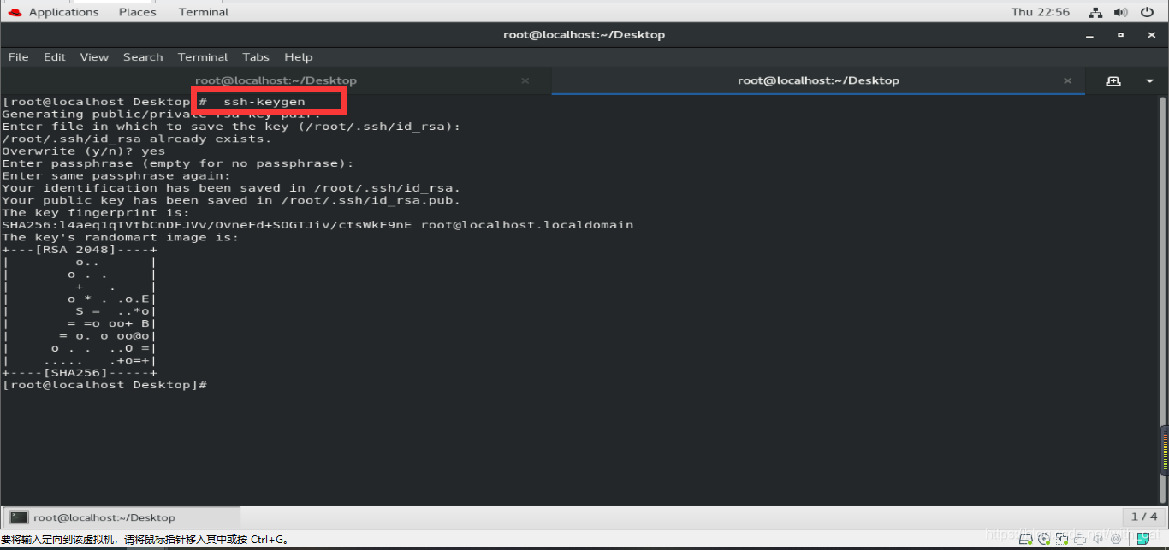Click the 1 / 4 workspace switcher
The height and width of the screenshot is (550, 1169).
pos(1144,517)
